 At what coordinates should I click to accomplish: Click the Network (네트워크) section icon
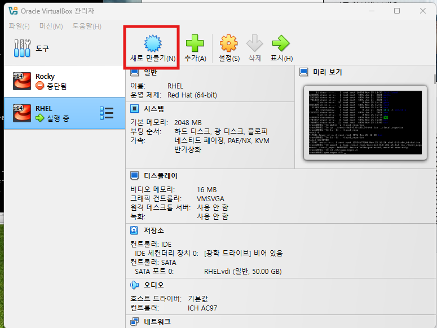(135, 322)
